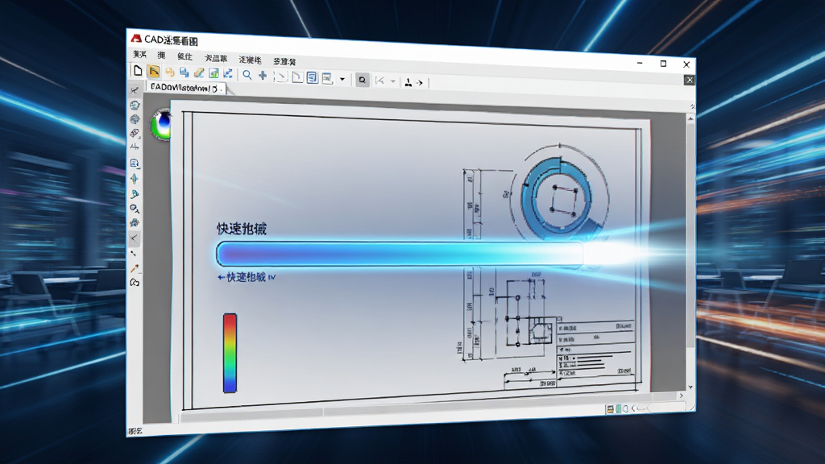Open the first menu in menu bar
The width and height of the screenshot is (825, 464).
(139, 54)
